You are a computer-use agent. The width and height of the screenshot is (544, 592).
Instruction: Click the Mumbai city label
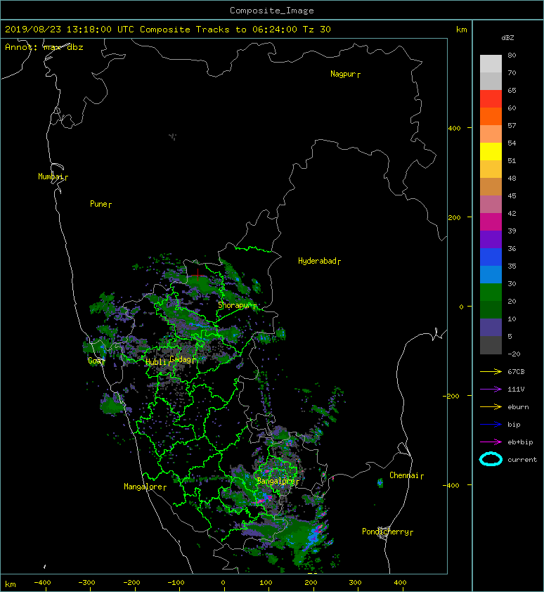[51, 176]
